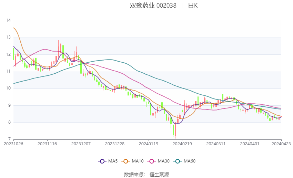Viewport: 293px width, 178px height.
Task: Click the 日K period label
Action: (x=193, y=6)
